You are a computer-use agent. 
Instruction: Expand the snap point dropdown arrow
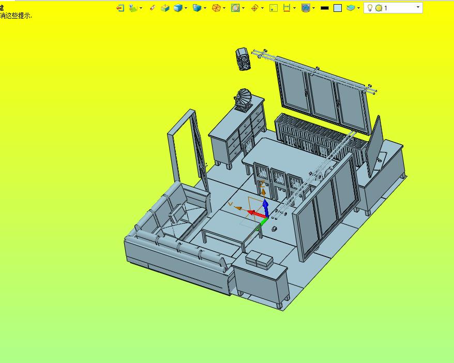click(x=262, y=8)
